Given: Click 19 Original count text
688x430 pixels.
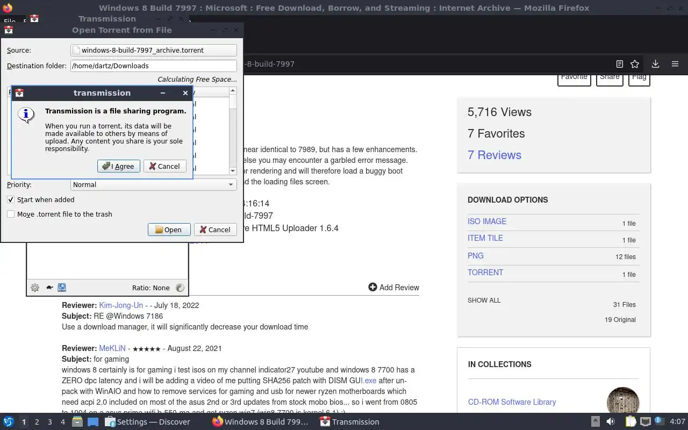Looking at the screenshot, I should click(x=620, y=320).
